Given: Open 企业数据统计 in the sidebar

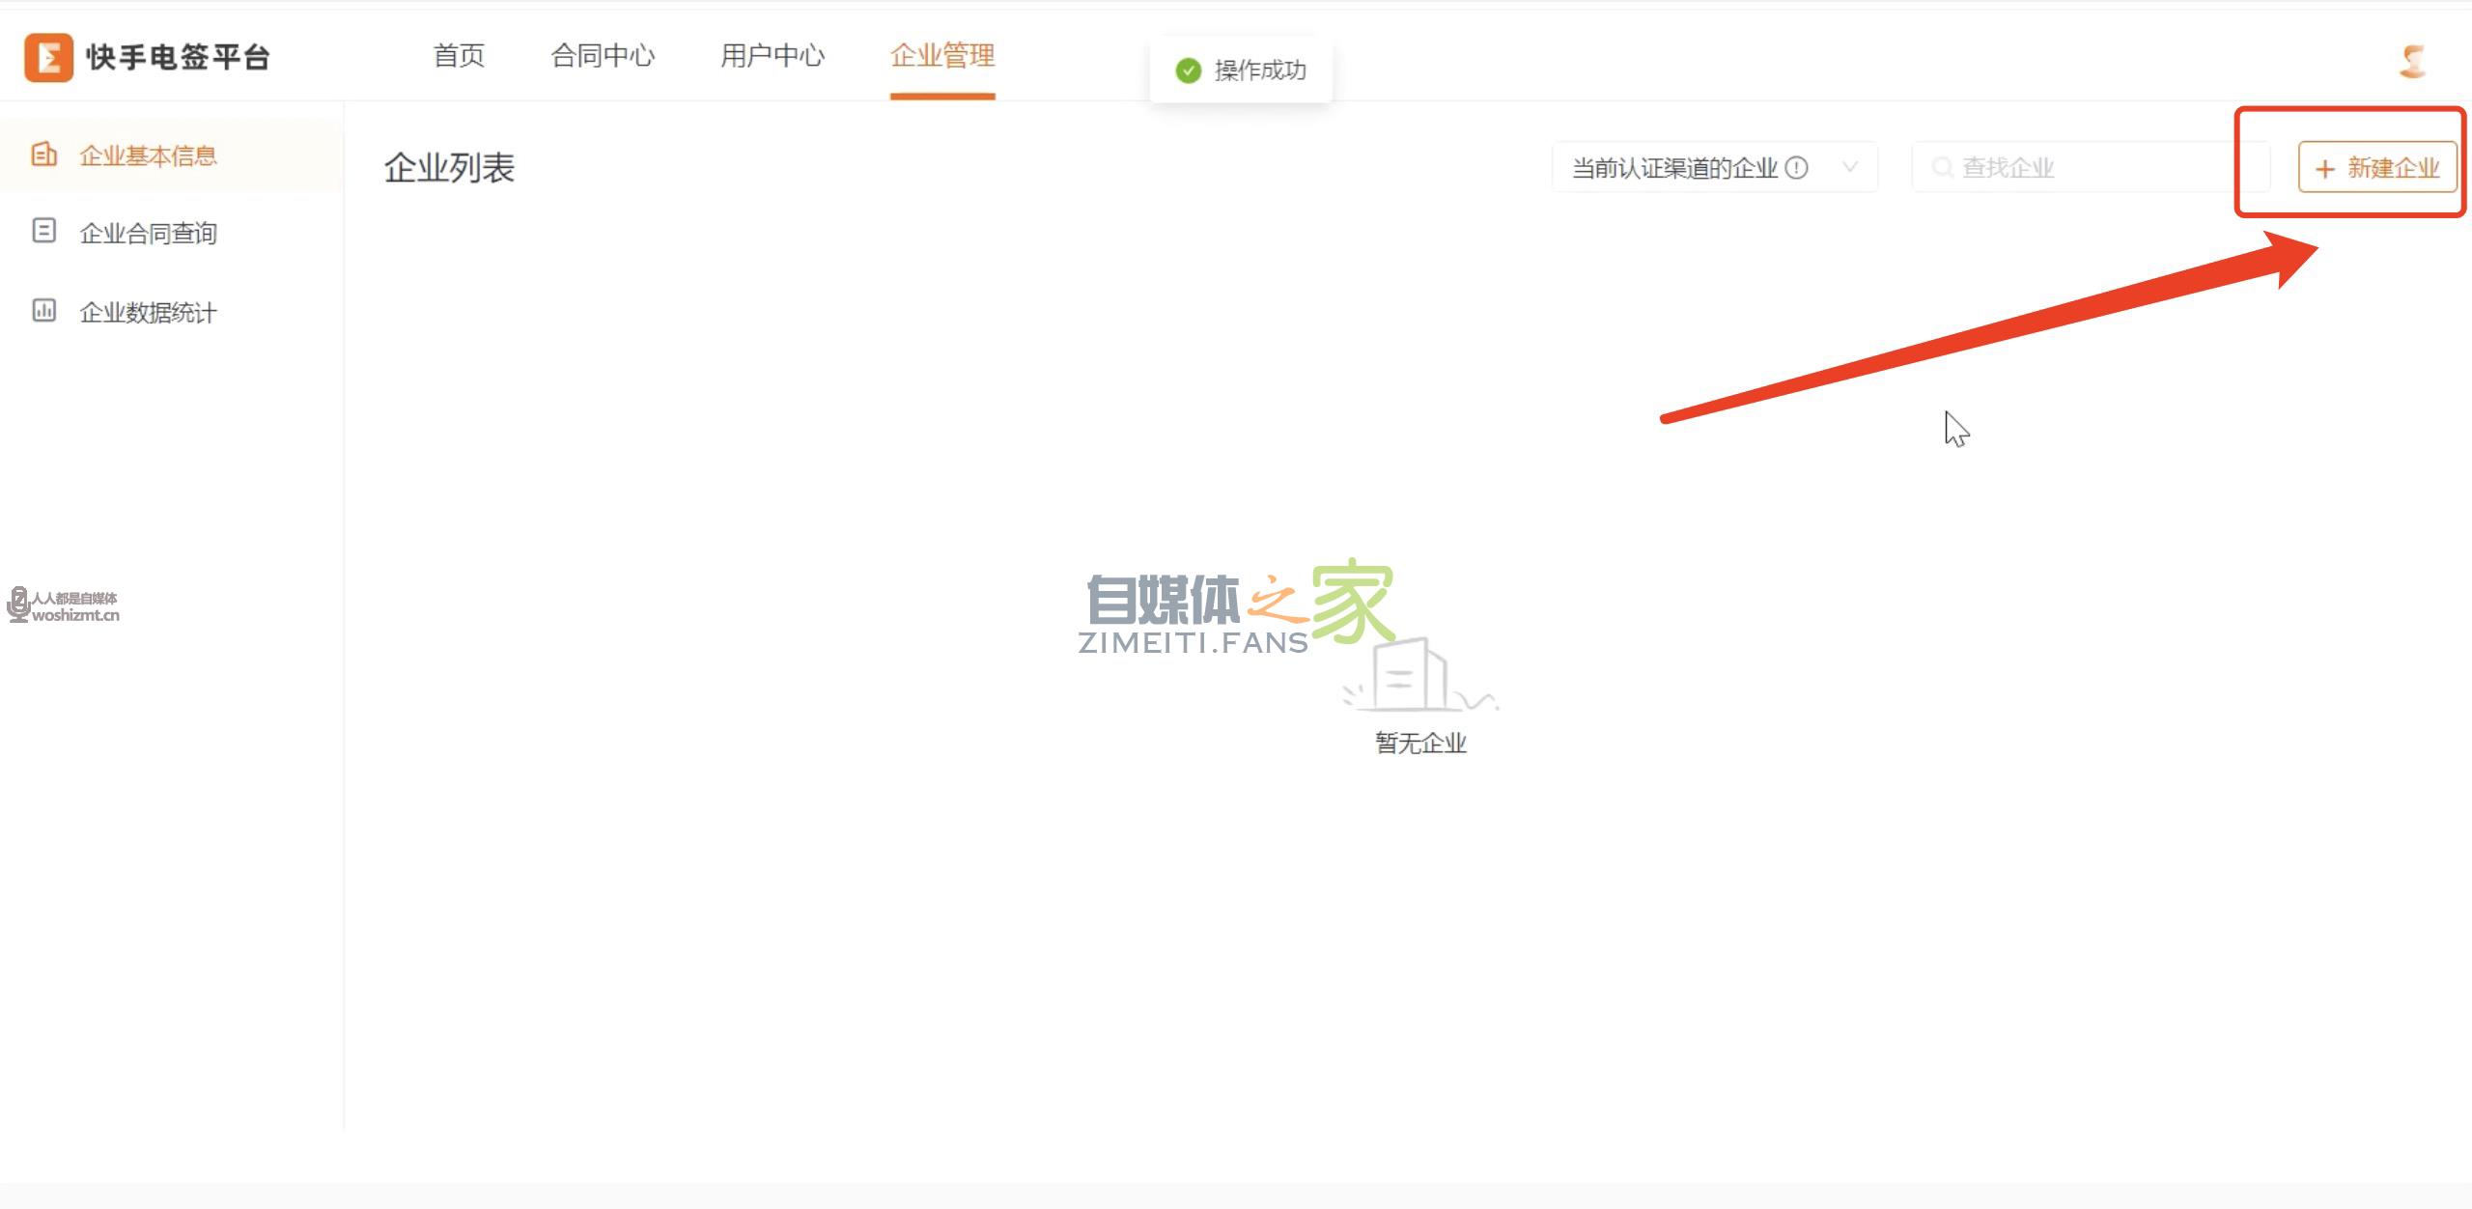Looking at the screenshot, I should click(148, 312).
